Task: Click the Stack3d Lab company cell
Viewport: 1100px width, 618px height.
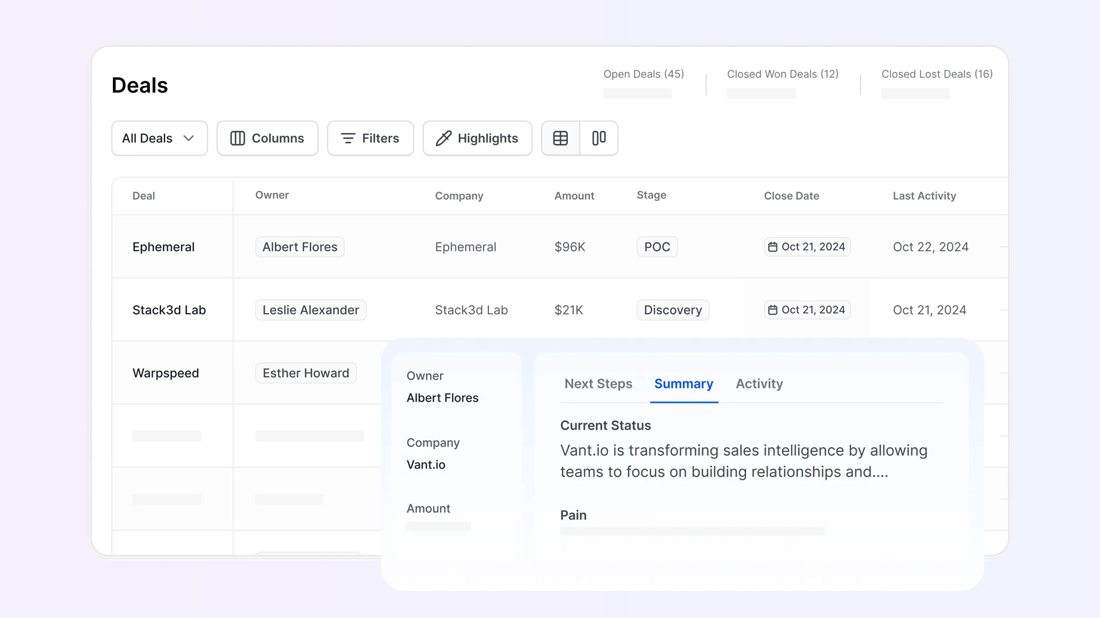Action: coord(471,310)
